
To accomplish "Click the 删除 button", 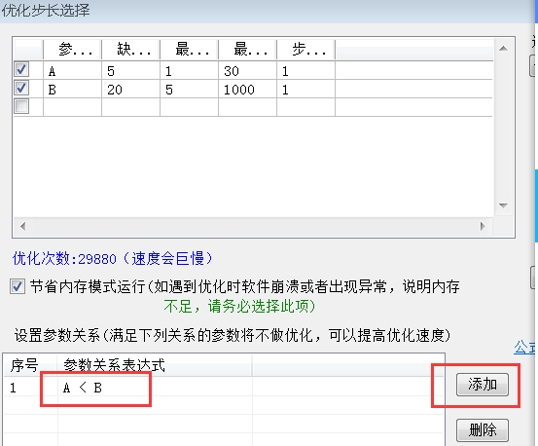I will 483,429.
